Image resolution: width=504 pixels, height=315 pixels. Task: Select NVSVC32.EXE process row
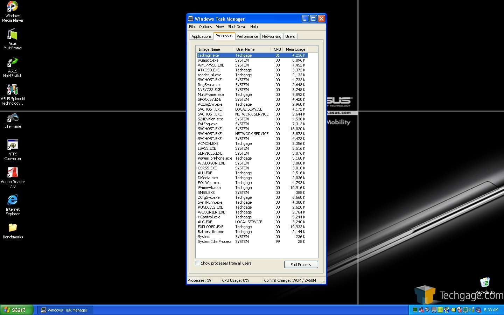pos(252,90)
